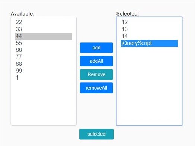This screenshot has height=146, width=195.
Task: Click the addAll button
Action: 96,61
